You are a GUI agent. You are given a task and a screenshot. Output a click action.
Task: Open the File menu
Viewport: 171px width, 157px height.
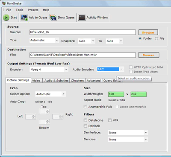click(9, 10)
